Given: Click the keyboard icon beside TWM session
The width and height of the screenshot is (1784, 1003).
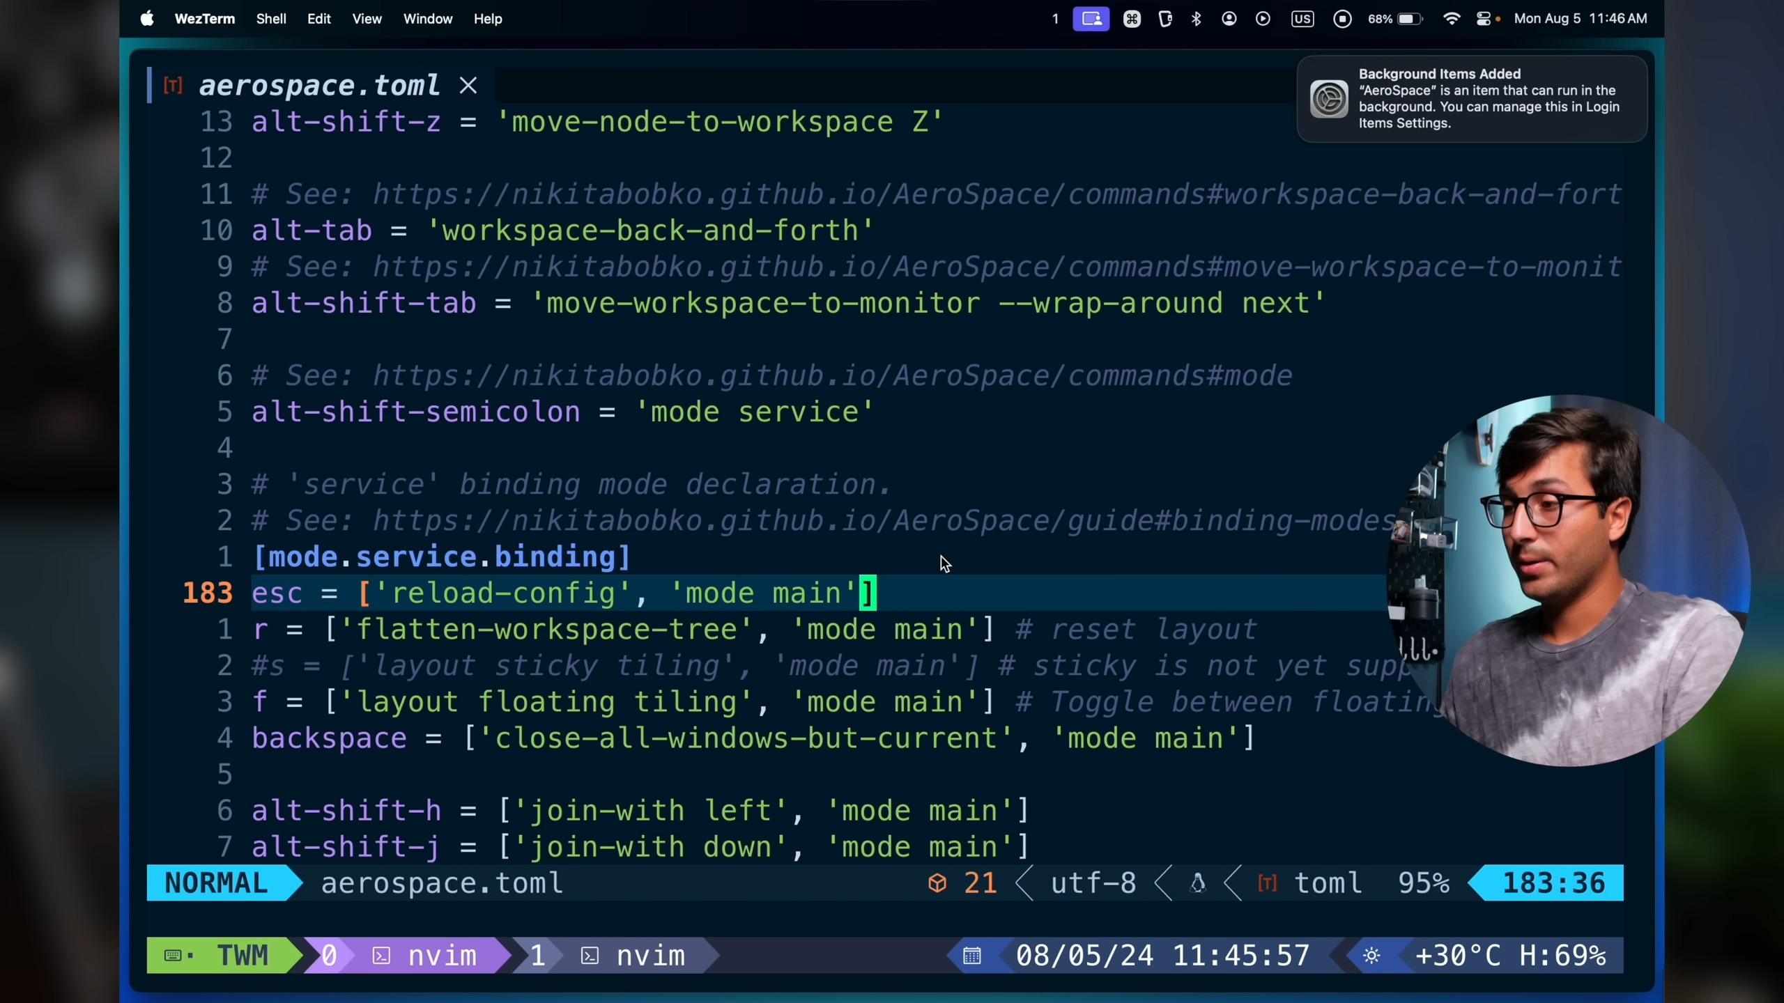Looking at the screenshot, I should pos(174,956).
